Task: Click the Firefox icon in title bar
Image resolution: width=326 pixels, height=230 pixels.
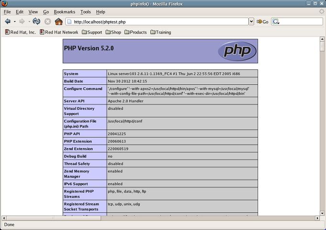Action: tap(4, 3)
